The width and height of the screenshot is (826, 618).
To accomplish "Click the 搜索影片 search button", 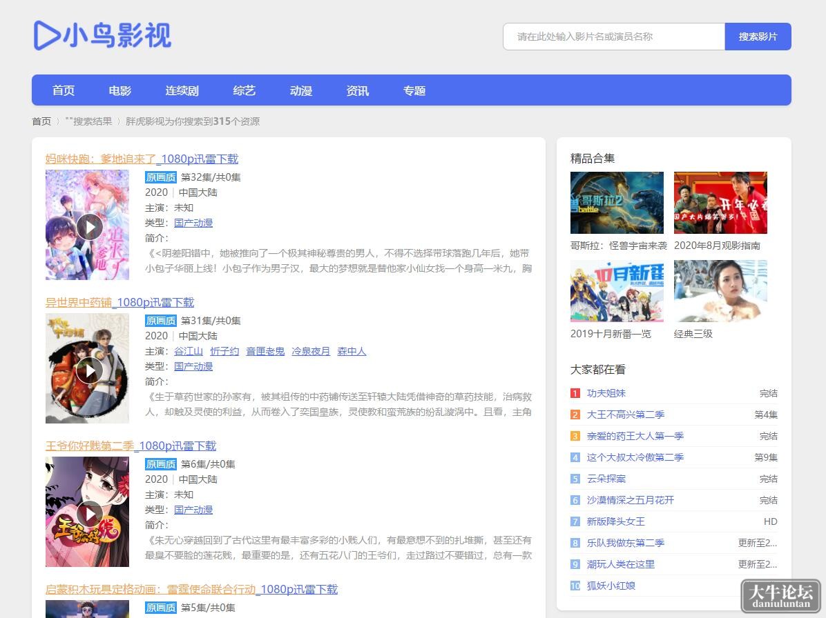I will pyautogui.click(x=758, y=37).
